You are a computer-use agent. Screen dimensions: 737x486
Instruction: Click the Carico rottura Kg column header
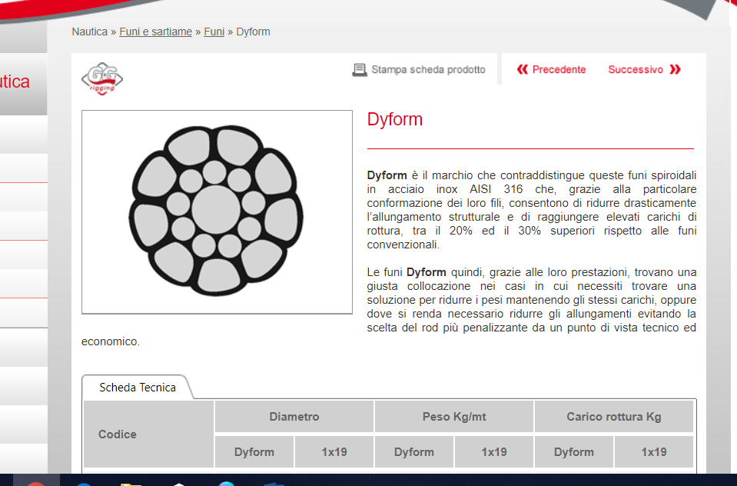pyautogui.click(x=614, y=416)
